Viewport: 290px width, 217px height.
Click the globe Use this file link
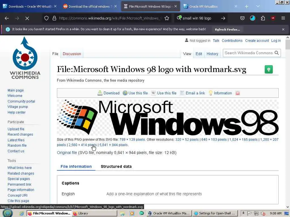click(x=135, y=93)
